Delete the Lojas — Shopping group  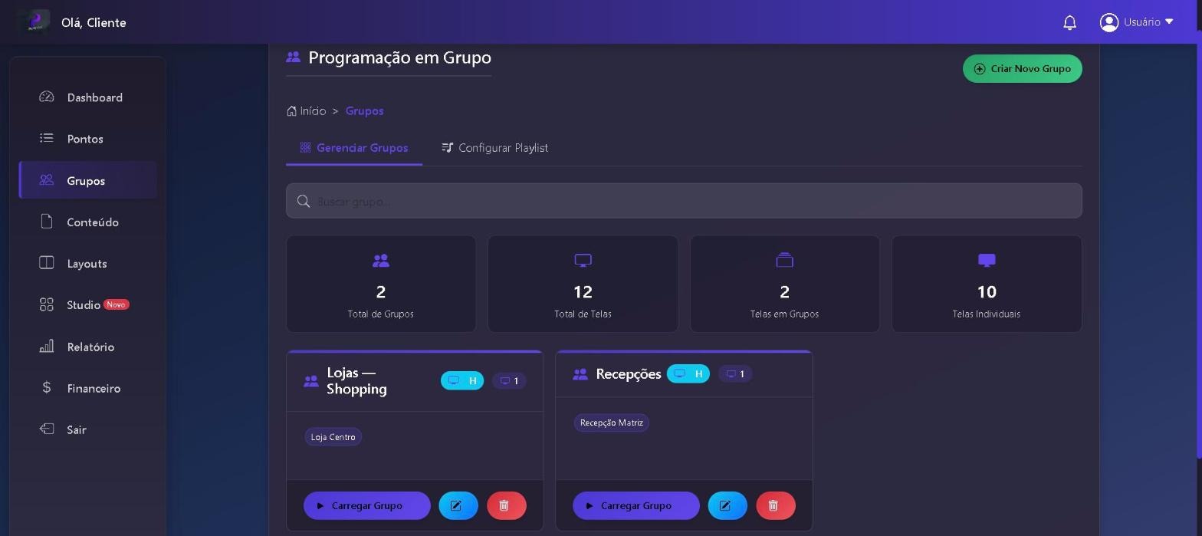click(x=507, y=505)
